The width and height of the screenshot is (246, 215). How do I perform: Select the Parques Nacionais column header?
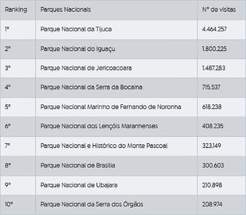tap(66, 9)
